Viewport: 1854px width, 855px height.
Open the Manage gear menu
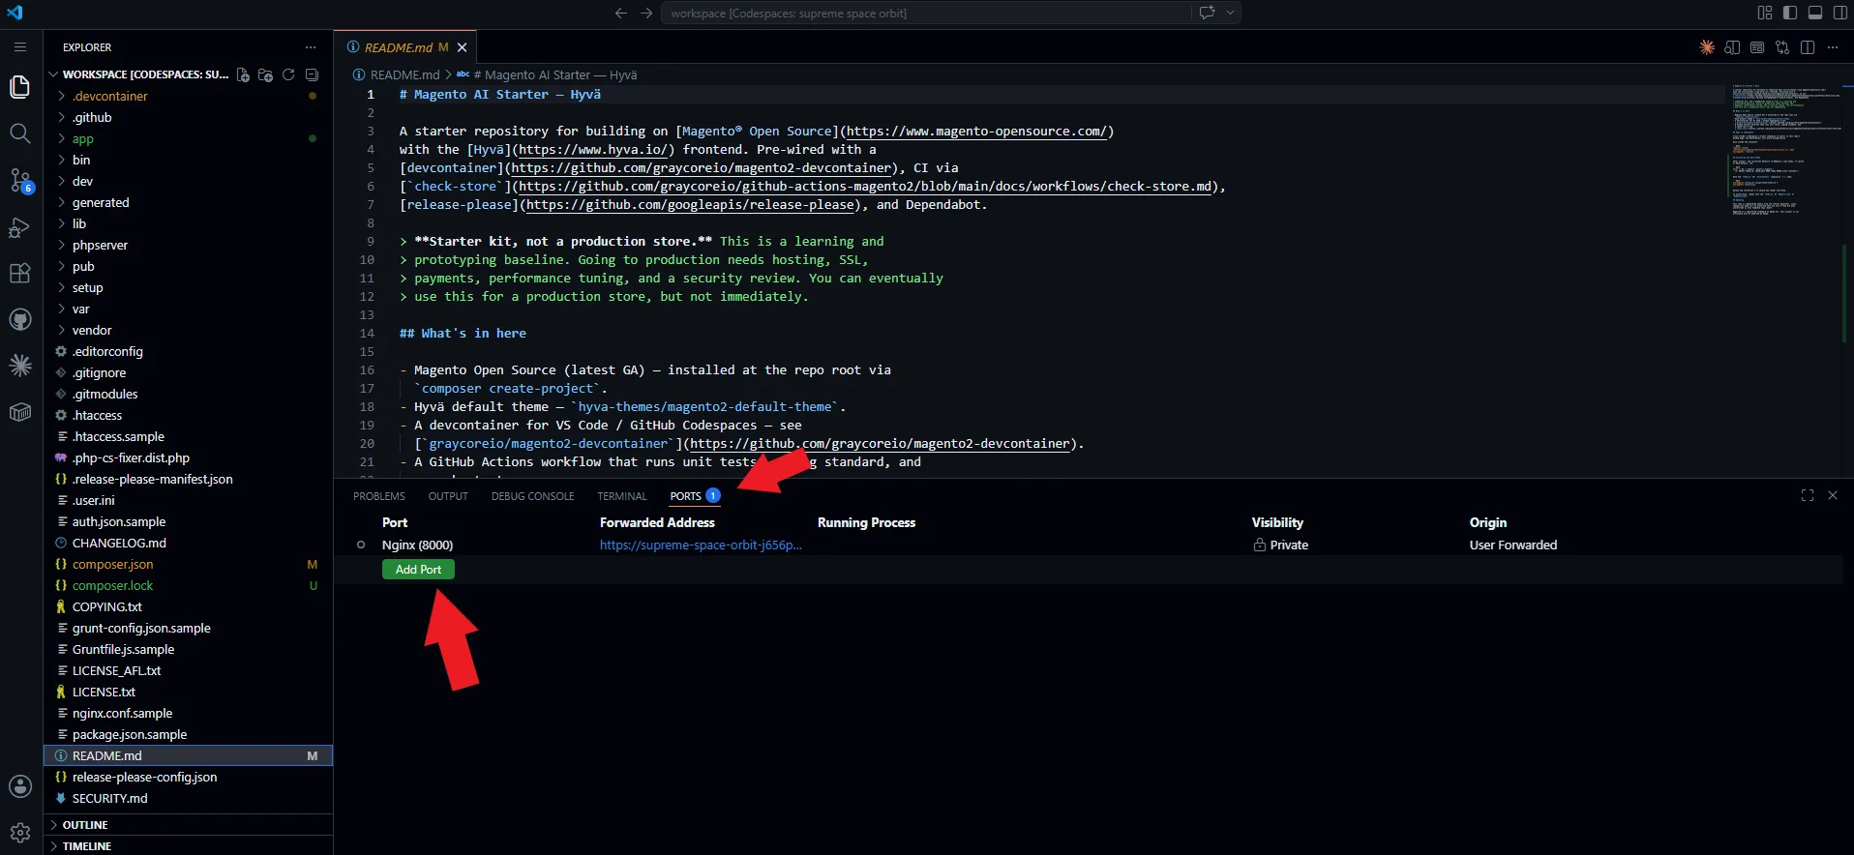[x=20, y=833]
